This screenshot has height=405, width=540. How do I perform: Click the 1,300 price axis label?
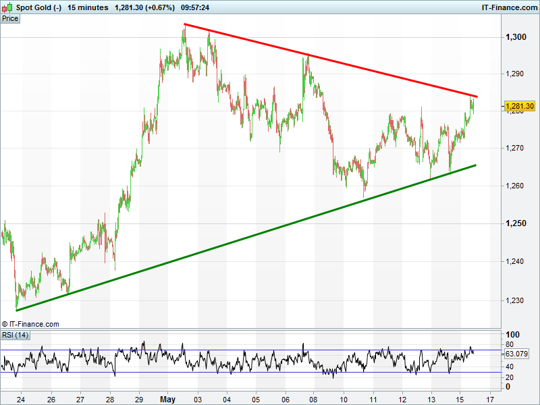(516, 37)
